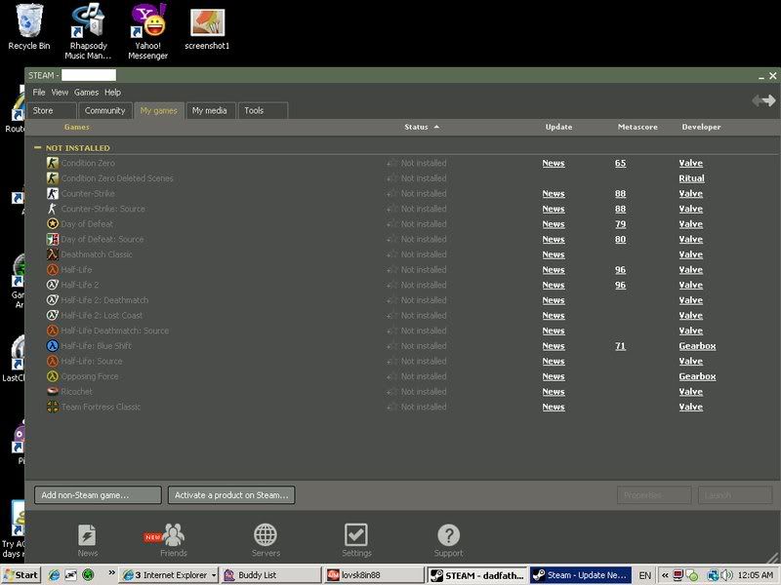The height and width of the screenshot is (585, 781).
Task: Toggle favorite star for Team Fortress Classic
Action: (x=392, y=407)
